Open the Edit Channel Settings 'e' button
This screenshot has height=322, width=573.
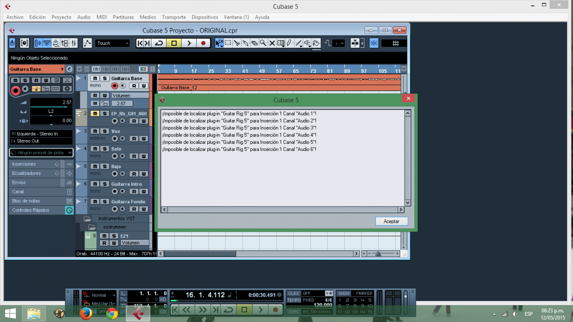[x=69, y=69]
